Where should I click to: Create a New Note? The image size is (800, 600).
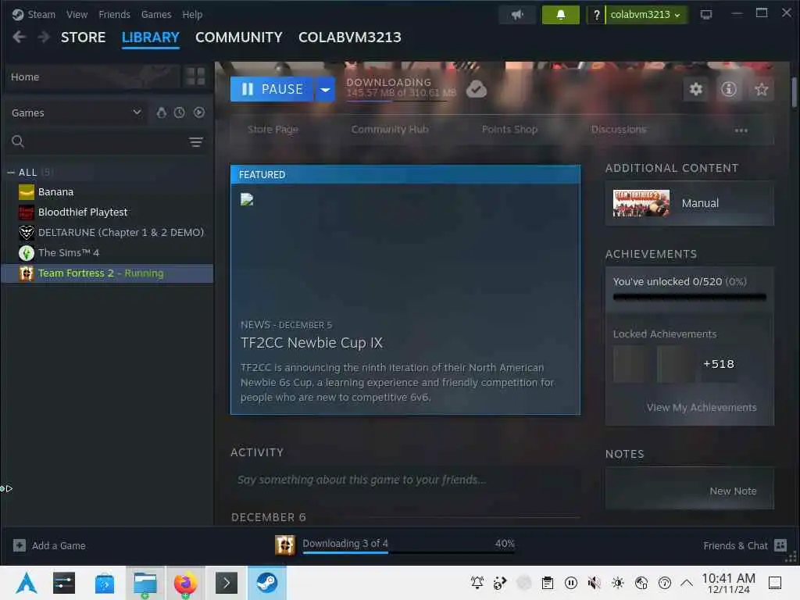(733, 491)
